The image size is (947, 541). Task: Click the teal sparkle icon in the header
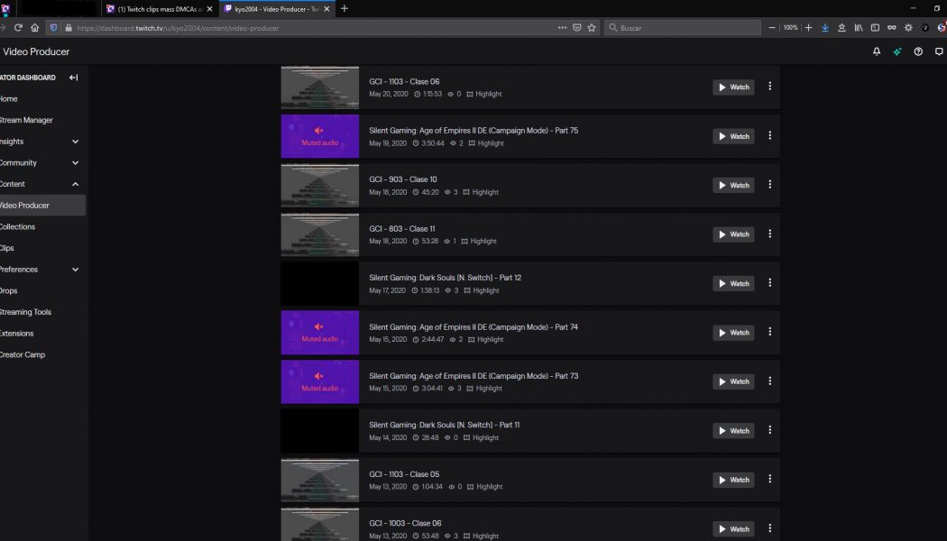coord(896,52)
